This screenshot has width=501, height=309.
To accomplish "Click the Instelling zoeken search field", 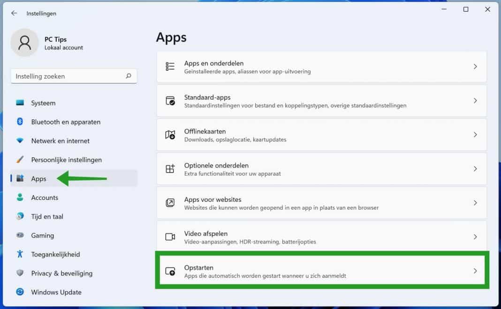I will [x=74, y=76].
